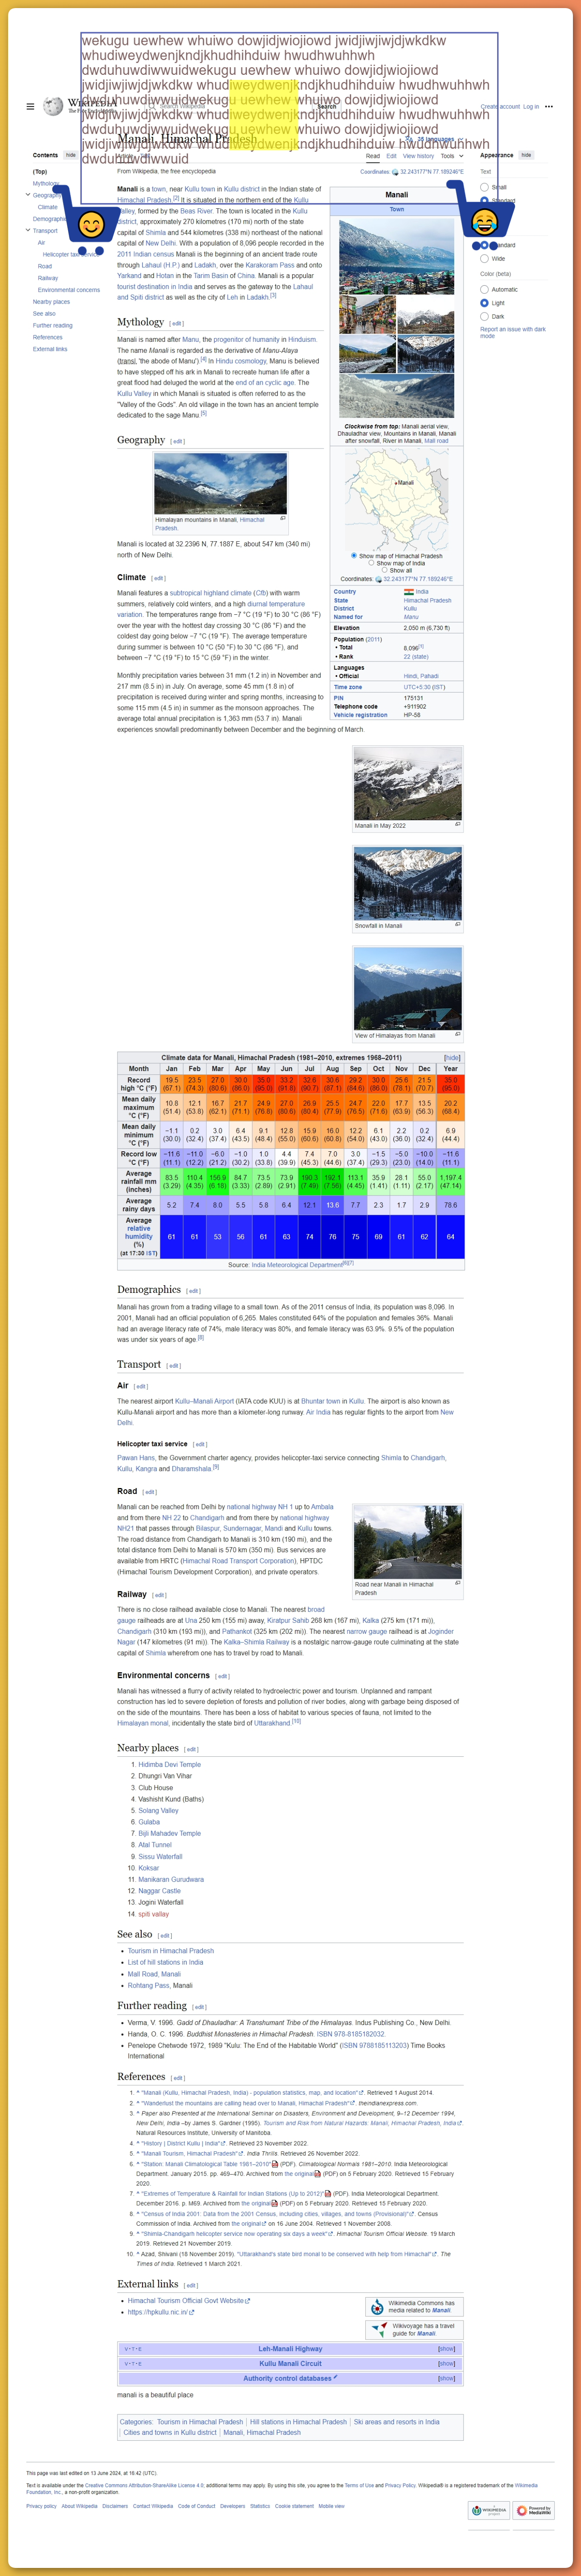
Task: Click enlarge icon on View of Himalayas image
Action: tap(458, 1034)
